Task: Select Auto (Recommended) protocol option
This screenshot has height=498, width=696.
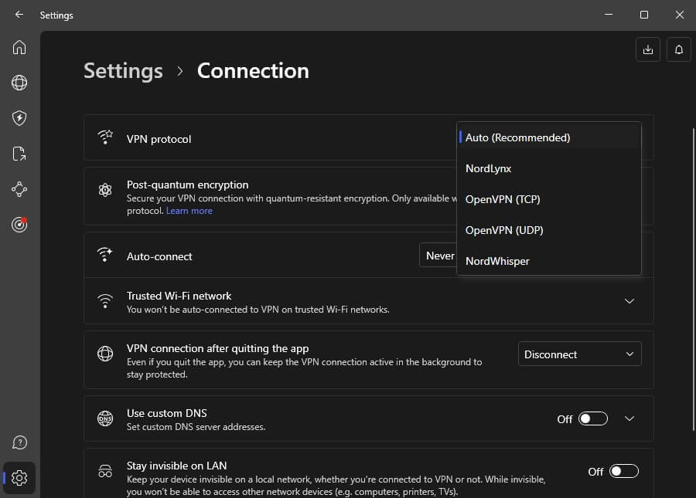Action: click(549, 137)
